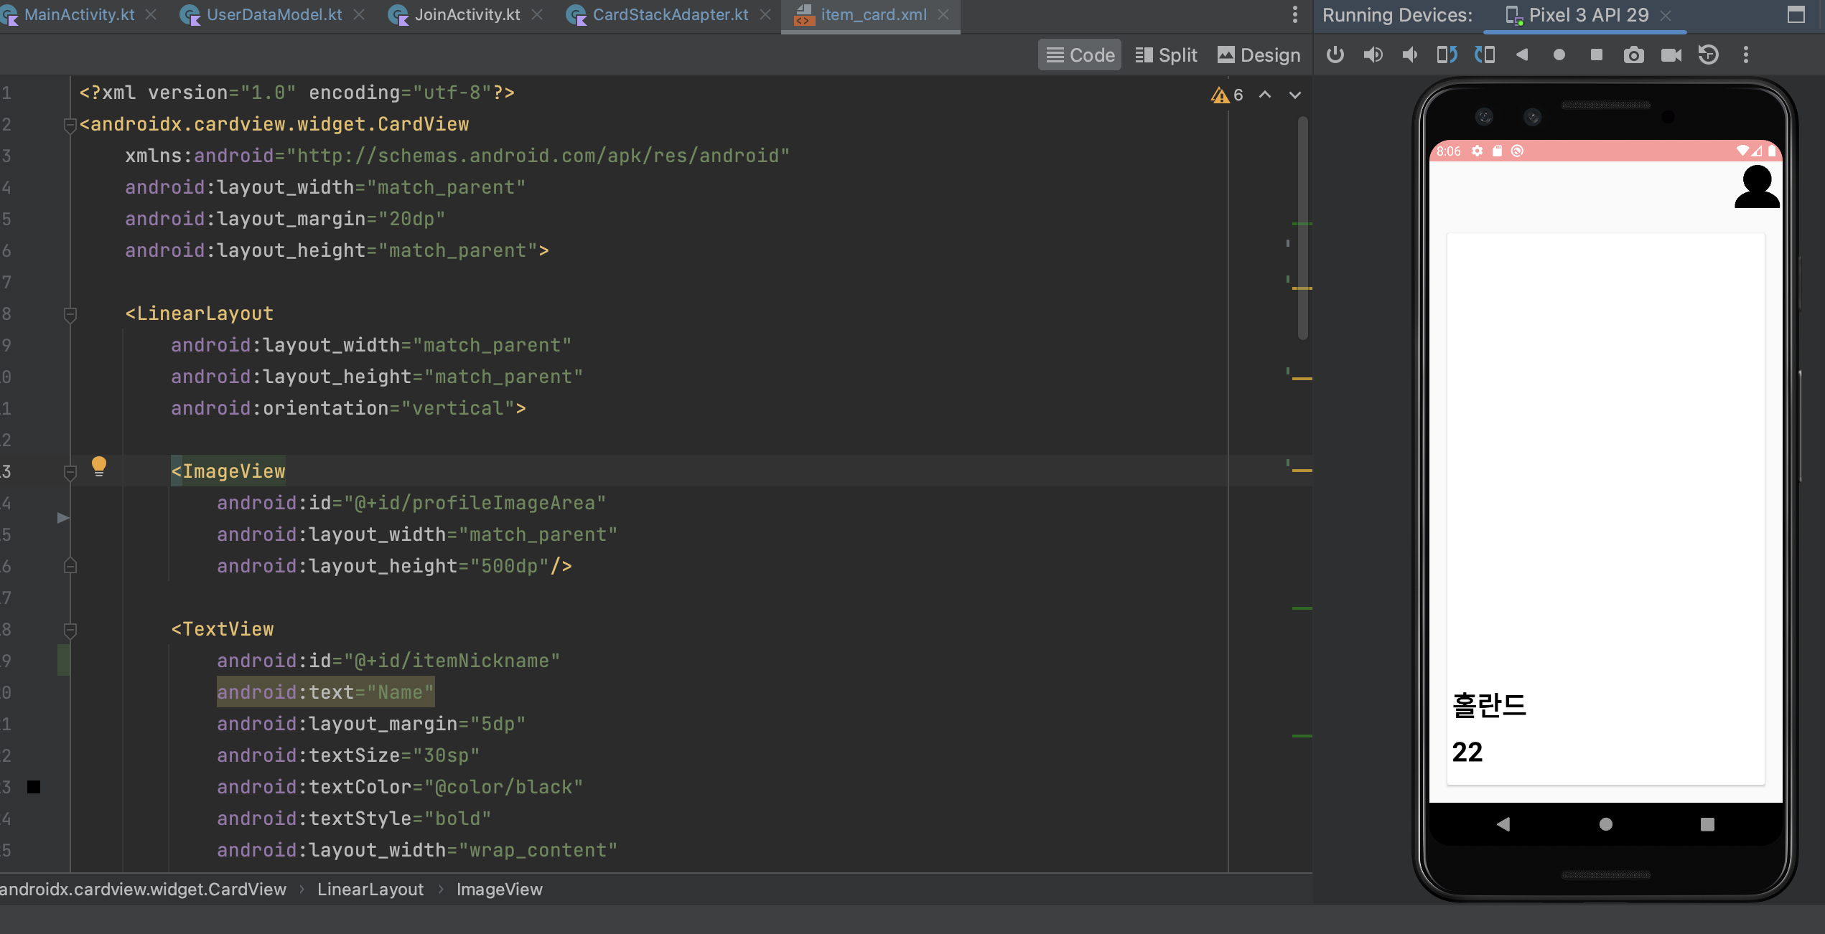Switch to the JoinActivity.kt tab
1825x934 pixels.
tap(467, 14)
